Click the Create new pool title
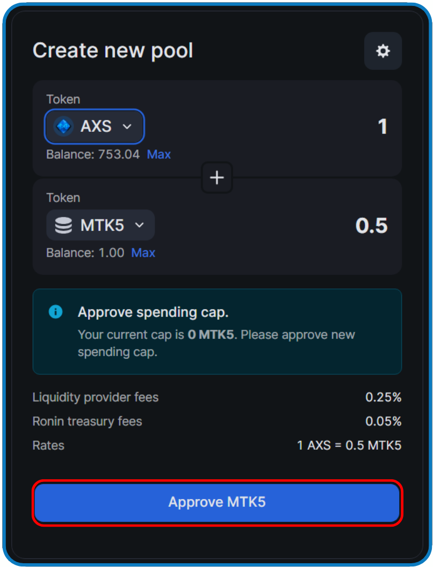 pyautogui.click(x=113, y=50)
